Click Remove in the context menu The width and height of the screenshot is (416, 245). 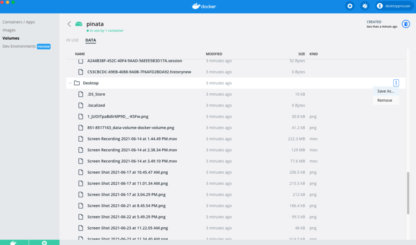click(x=384, y=100)
